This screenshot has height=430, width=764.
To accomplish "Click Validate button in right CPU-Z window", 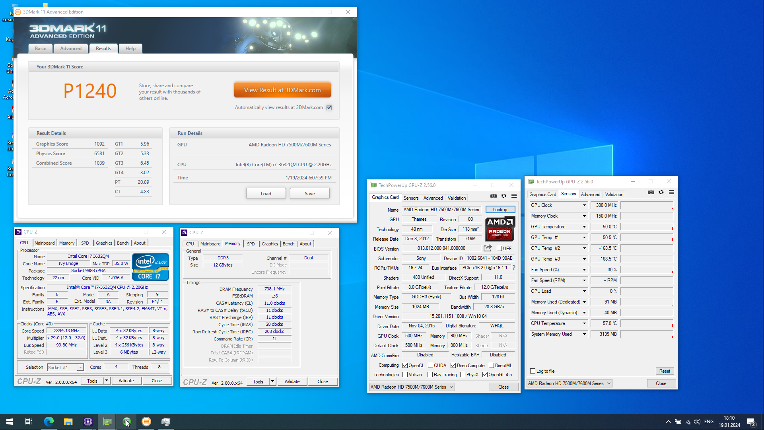I will 292,381.
